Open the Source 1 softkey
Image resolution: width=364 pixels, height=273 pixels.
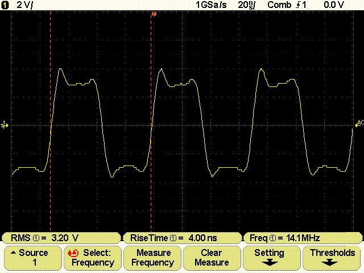[x=33, y=258]
